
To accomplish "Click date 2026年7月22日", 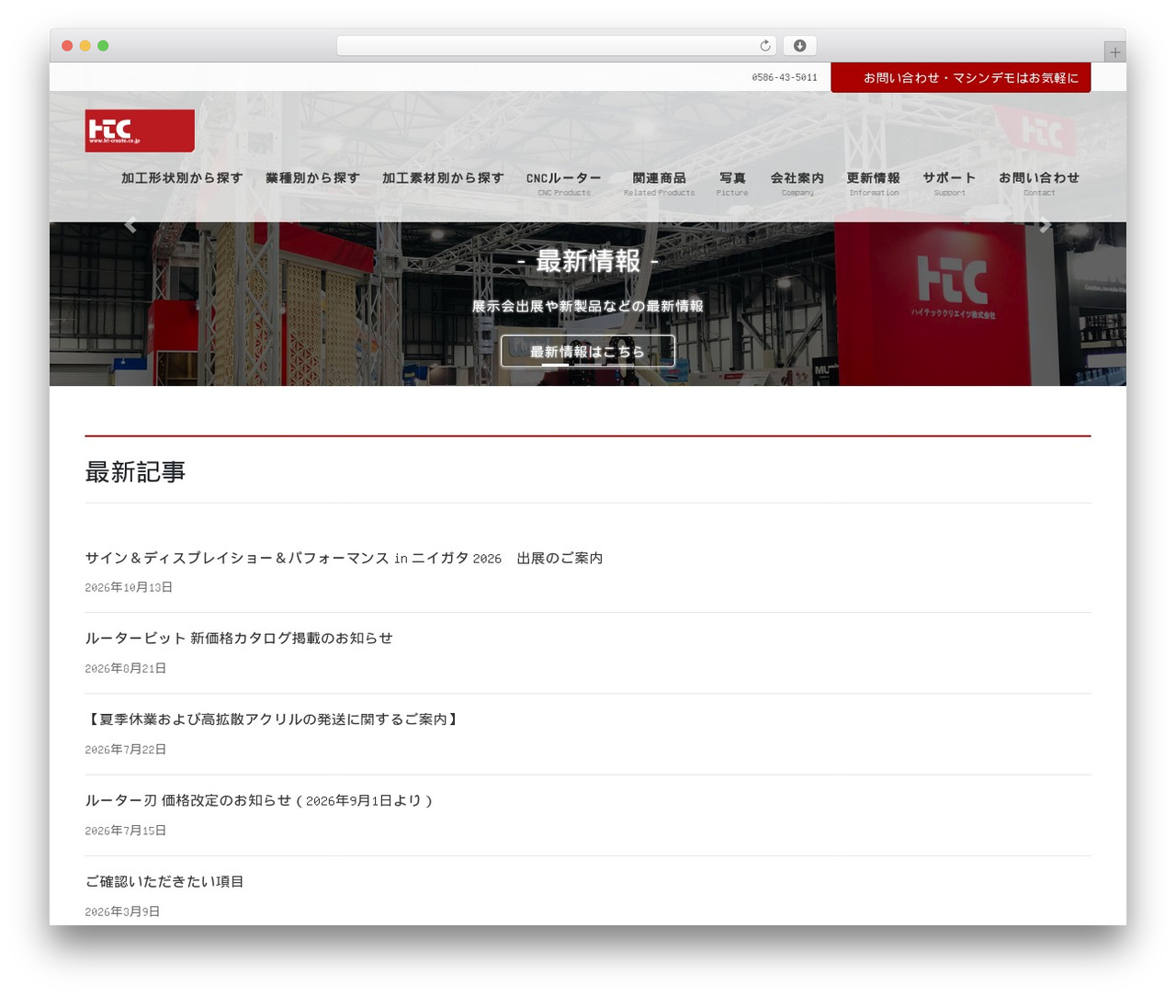I will [126, 749].
